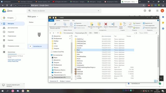This screenshot has height=93, width=166.
Task: Collapse the Explorer ribbon chevron
Action: coord(156,20)
